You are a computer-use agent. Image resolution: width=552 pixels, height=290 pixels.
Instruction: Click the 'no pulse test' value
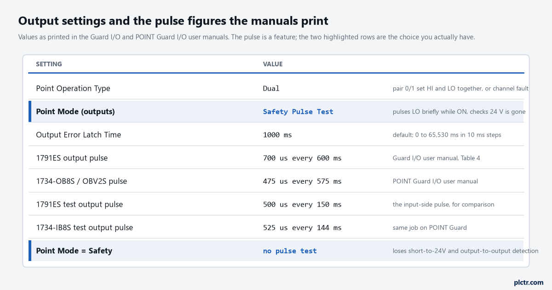point(290,251)
